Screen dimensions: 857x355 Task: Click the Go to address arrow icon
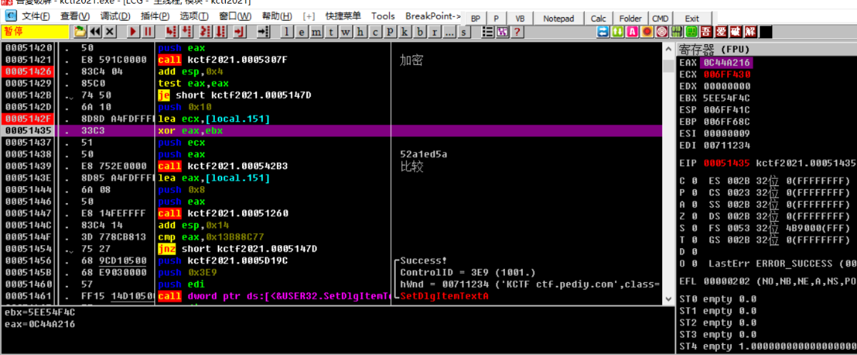click(x=264, y=31)
